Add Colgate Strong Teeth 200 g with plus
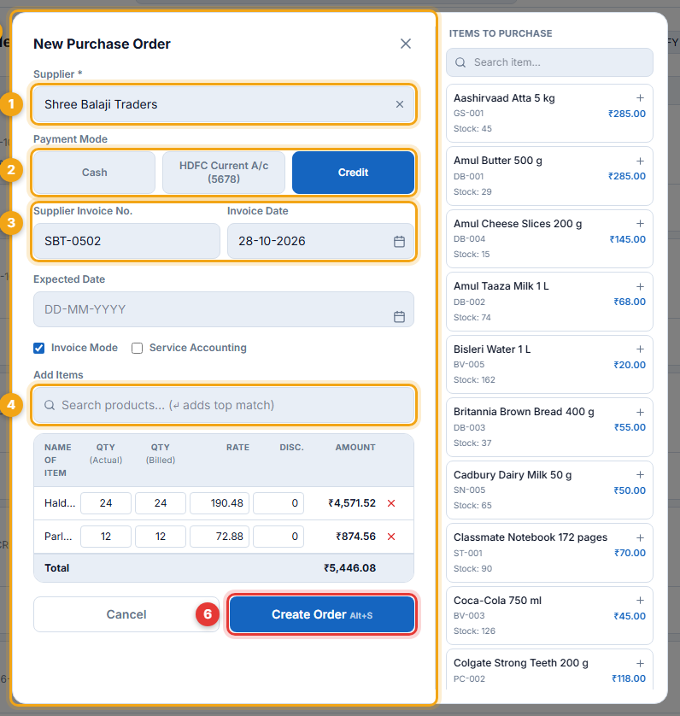 coord(640,664)
